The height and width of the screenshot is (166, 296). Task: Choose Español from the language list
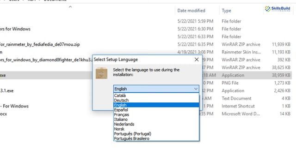pos(156,110)
